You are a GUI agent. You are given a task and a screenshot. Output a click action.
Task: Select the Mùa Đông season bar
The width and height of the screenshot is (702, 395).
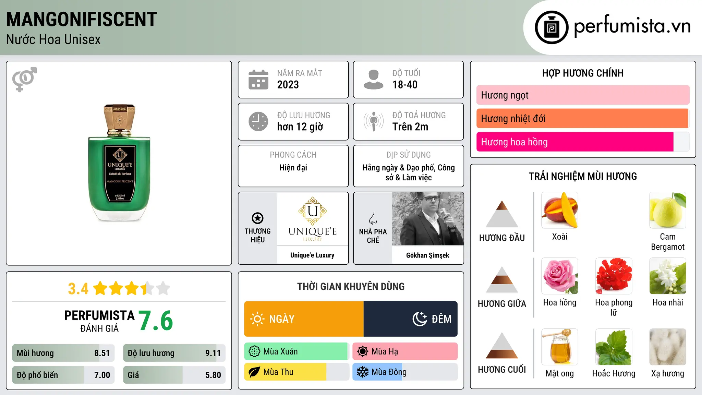pos(405,372)
